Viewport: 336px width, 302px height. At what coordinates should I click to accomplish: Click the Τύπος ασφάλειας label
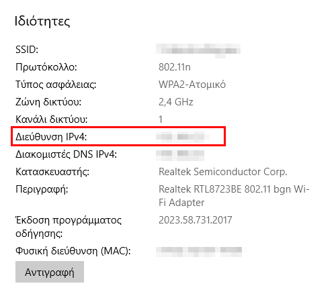[x=56, y=85]
